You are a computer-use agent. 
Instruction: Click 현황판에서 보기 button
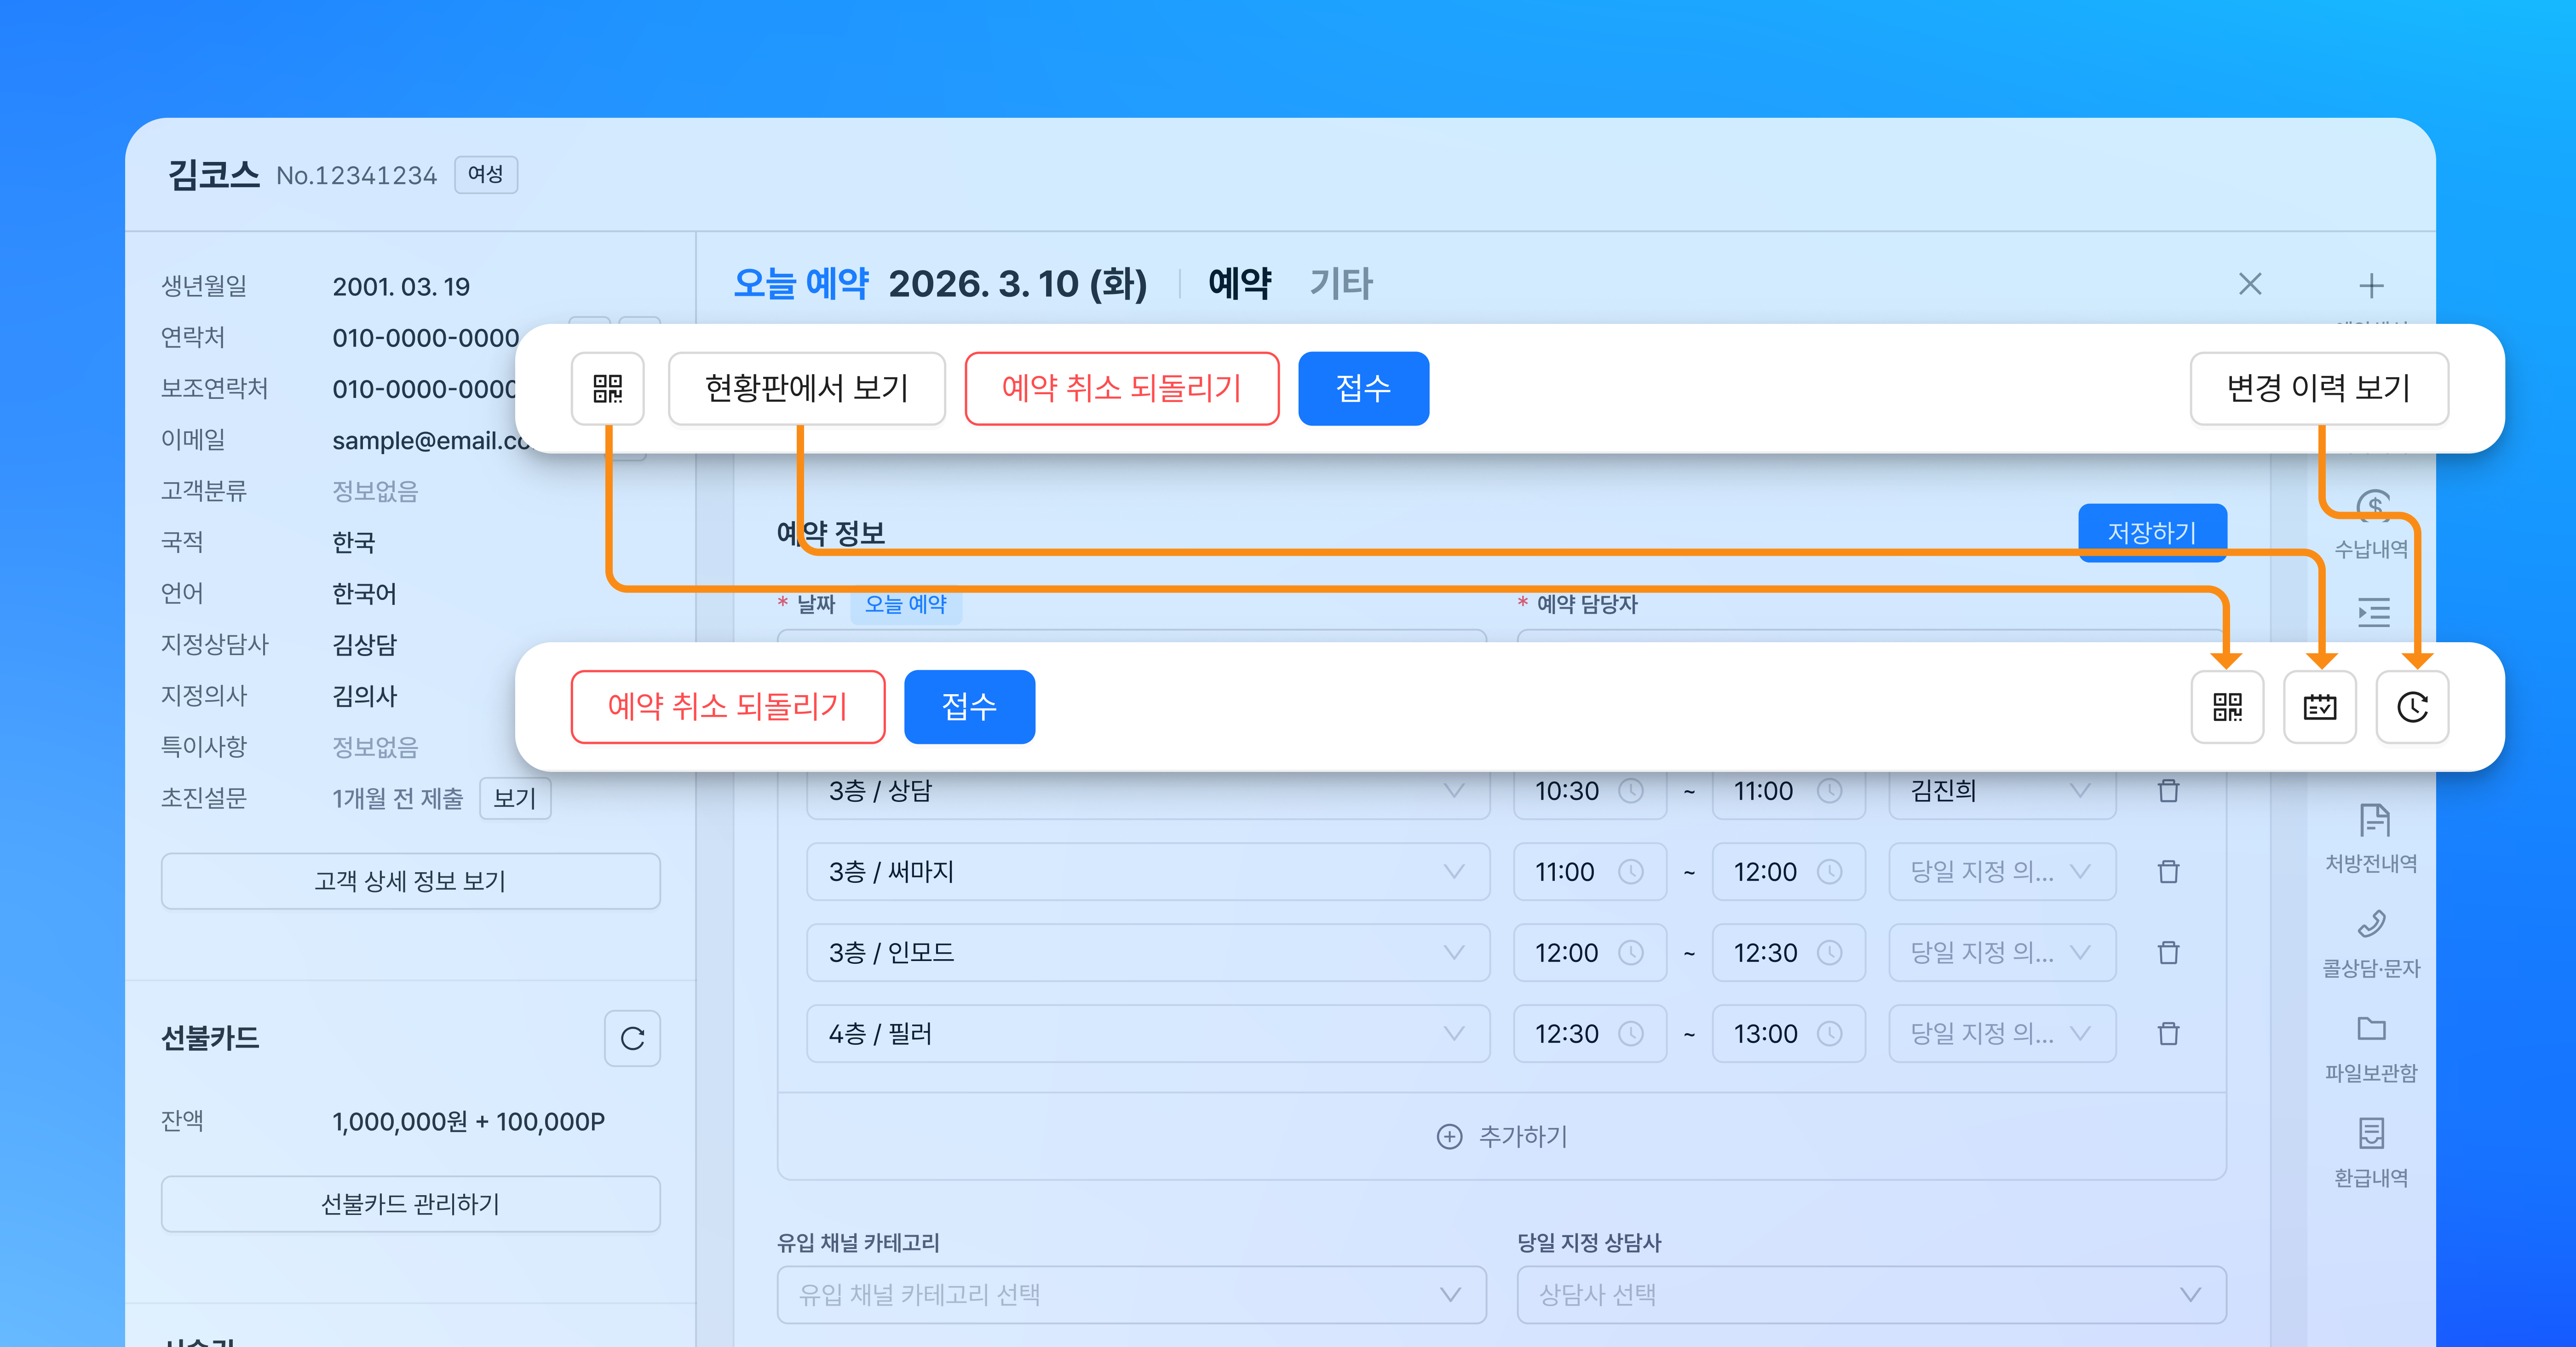[x=806, y=388]
